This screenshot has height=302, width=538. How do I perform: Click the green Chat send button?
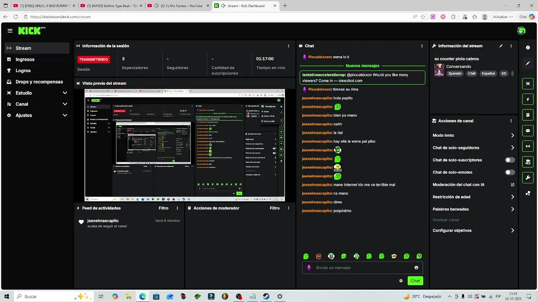415,281
